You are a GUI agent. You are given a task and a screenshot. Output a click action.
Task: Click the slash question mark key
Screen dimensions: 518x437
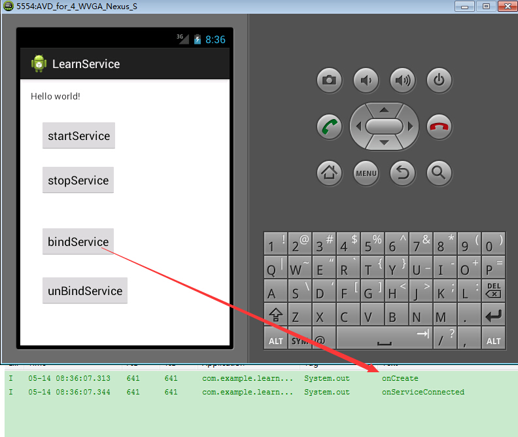pyautogui.click(x=445, y=338)
